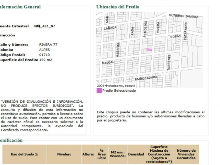Select the GUTIERRE ZAMORA street label on map
220x165 pixels.
tap(184, 16)
